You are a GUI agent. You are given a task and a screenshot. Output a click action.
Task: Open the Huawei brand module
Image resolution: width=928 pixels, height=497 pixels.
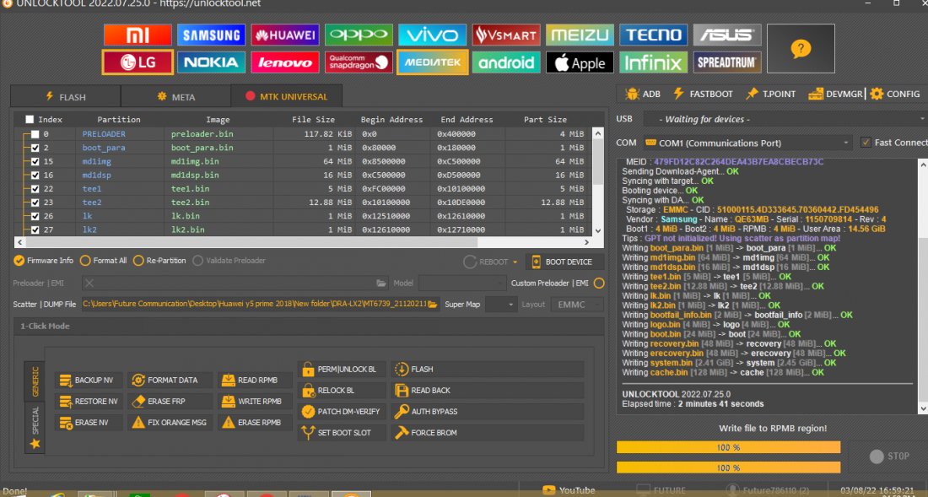point(284,35)
